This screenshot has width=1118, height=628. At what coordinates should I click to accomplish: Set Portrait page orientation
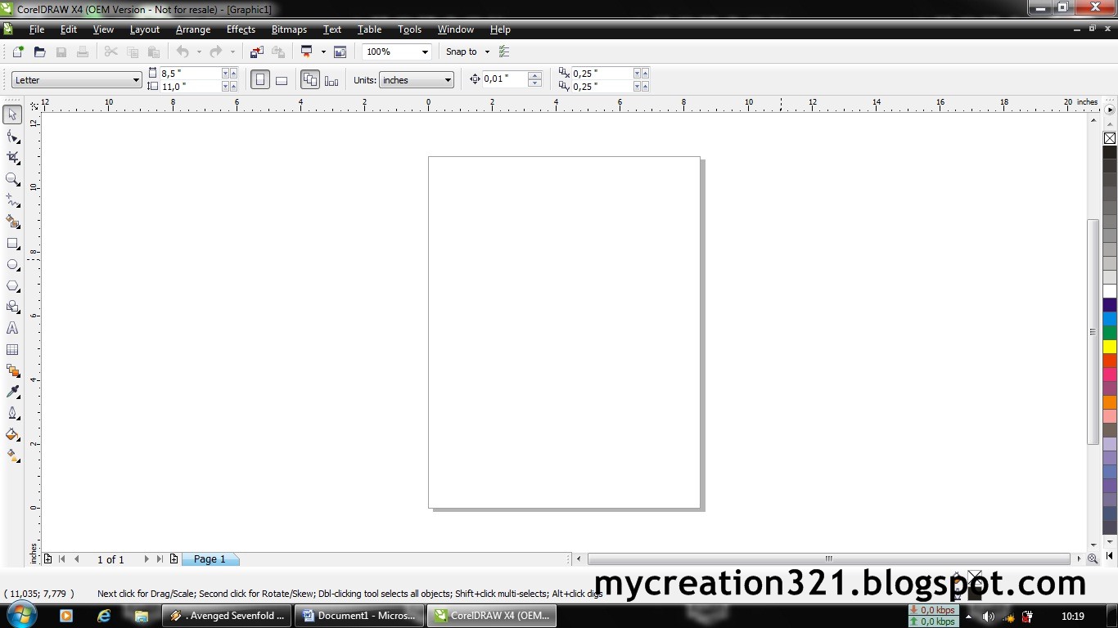[260, 80]
